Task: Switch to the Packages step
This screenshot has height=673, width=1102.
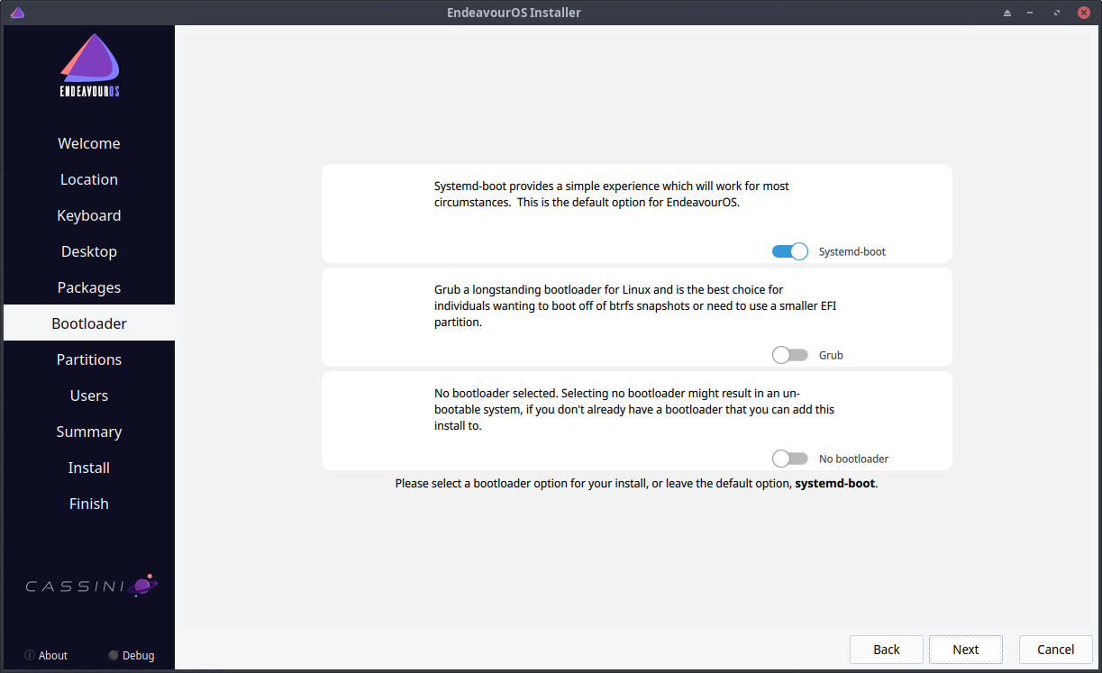Action: coord(89,287)
